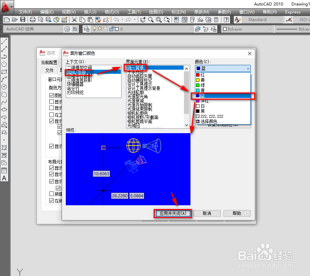
Task: Click the Publish icon
Action: (x=49, y=20)
